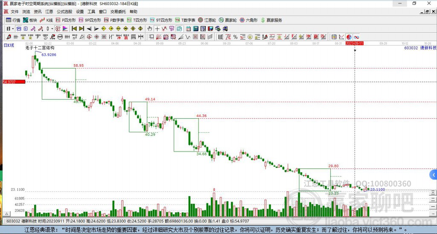Jump to first bar icon
Viewport: 437px width, 234px height.
tap(74, 29)
